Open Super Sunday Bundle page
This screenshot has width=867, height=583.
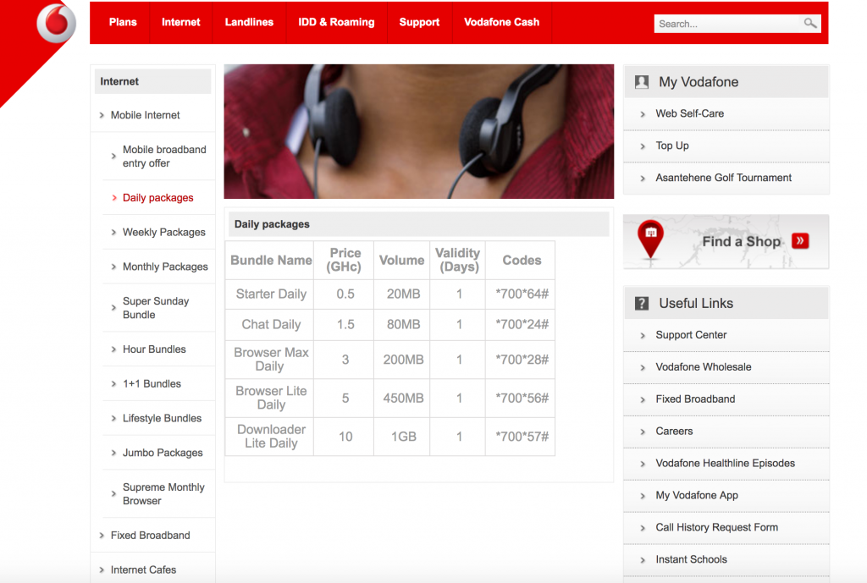point(156,308)
